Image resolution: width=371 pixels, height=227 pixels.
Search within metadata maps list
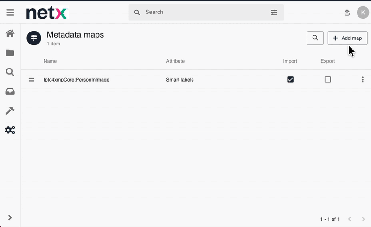point(315,38)
